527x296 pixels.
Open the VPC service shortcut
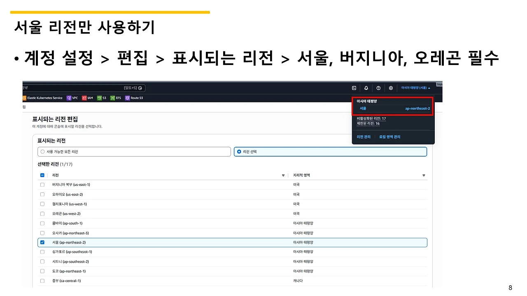[72, 98]
